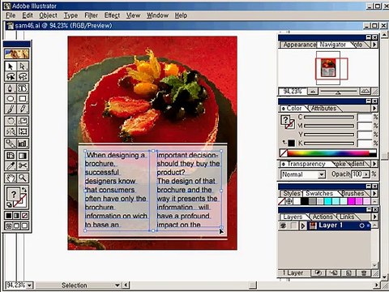Open the Window menu
389x292 pixels.
coord(157,15)
